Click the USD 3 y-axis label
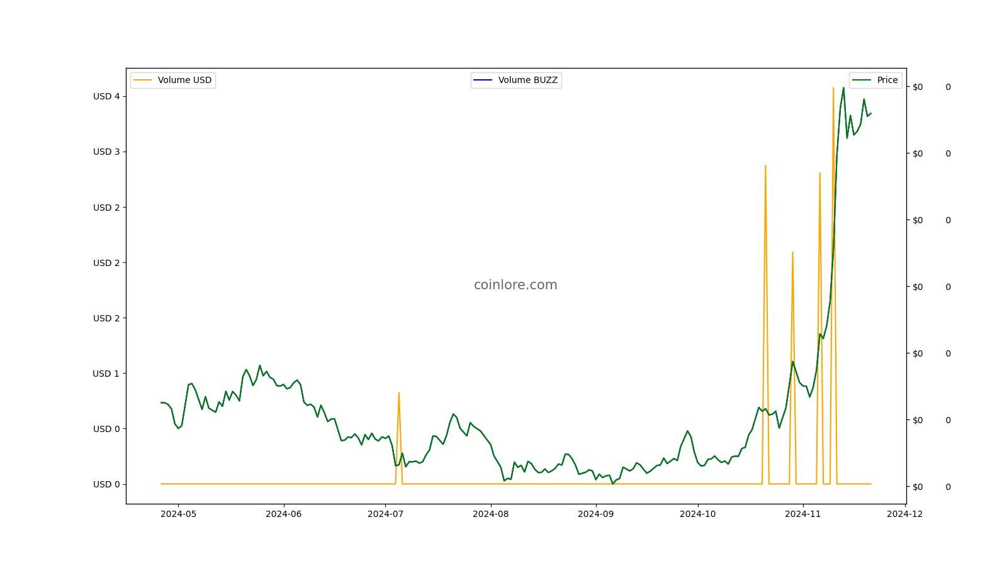This screenshot has width=1007, height=566. pos(106,152)
